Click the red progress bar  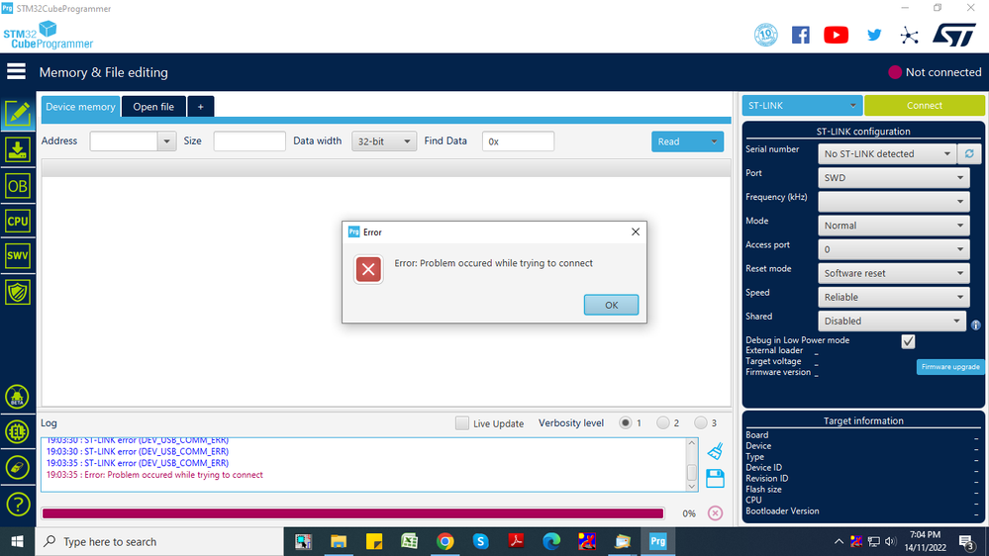point(352,513)
